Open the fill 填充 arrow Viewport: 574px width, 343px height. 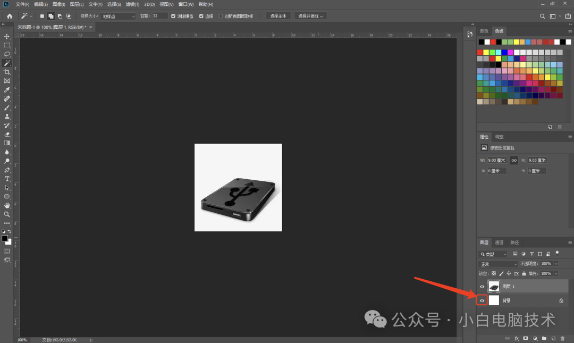(556, 273)
